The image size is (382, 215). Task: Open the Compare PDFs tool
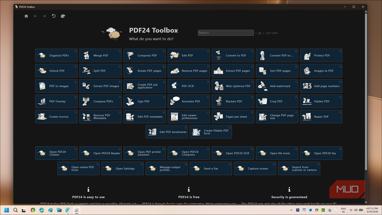coord(100,101)
